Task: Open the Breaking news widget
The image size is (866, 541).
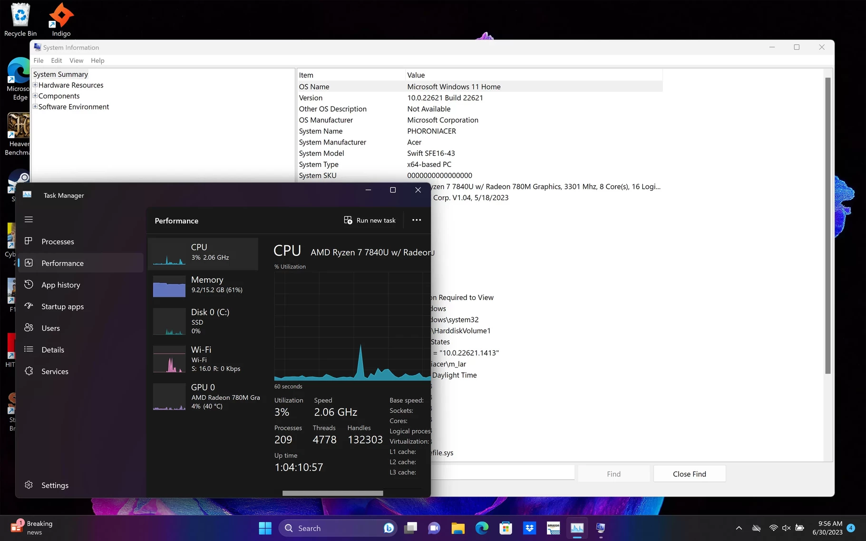Action: (31, 528)
